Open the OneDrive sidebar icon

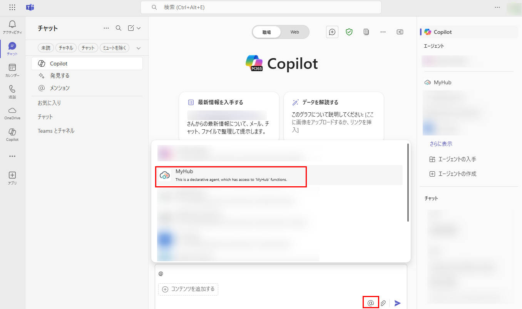click(12, 113)
